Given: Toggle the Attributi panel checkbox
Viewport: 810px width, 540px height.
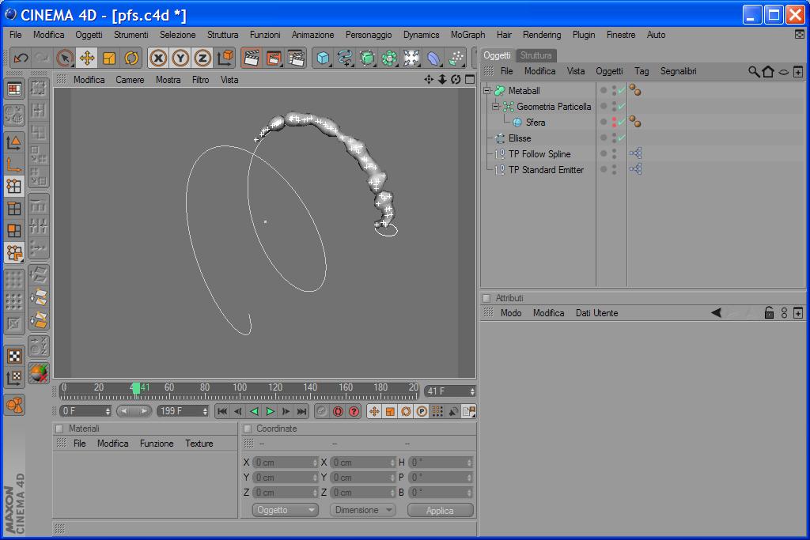Looking at the screenshot, I should click(x=486, y=298).
